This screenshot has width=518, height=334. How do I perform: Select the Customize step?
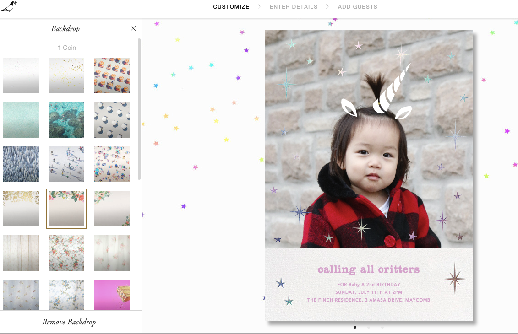click(x=231, y=6)
